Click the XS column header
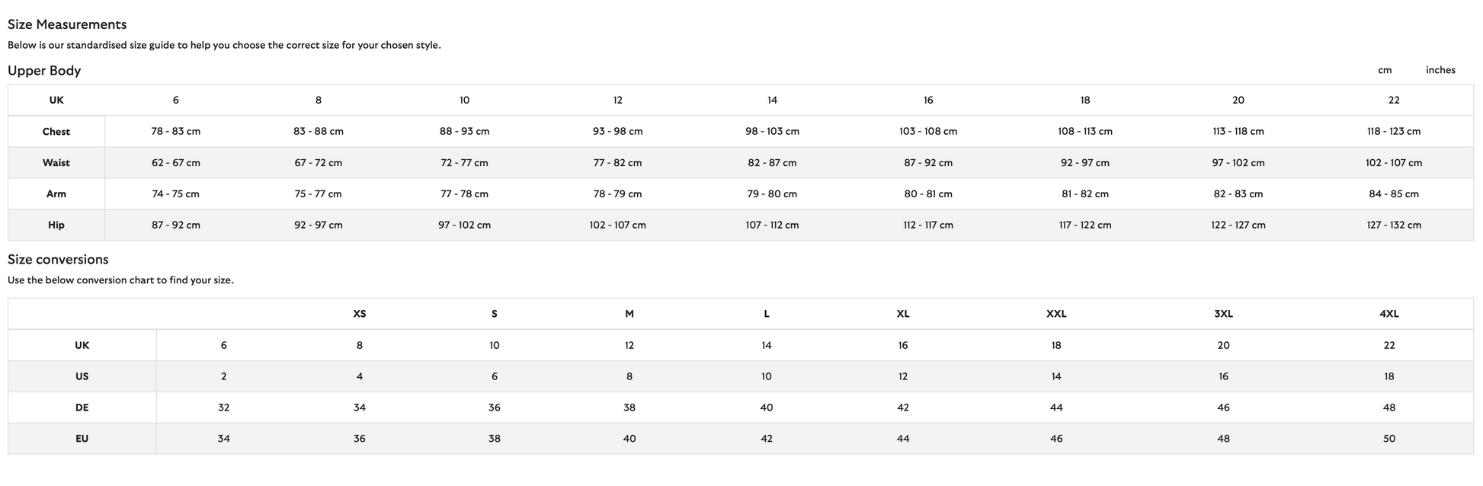1483x486 pixels. (x=360, y=314)
